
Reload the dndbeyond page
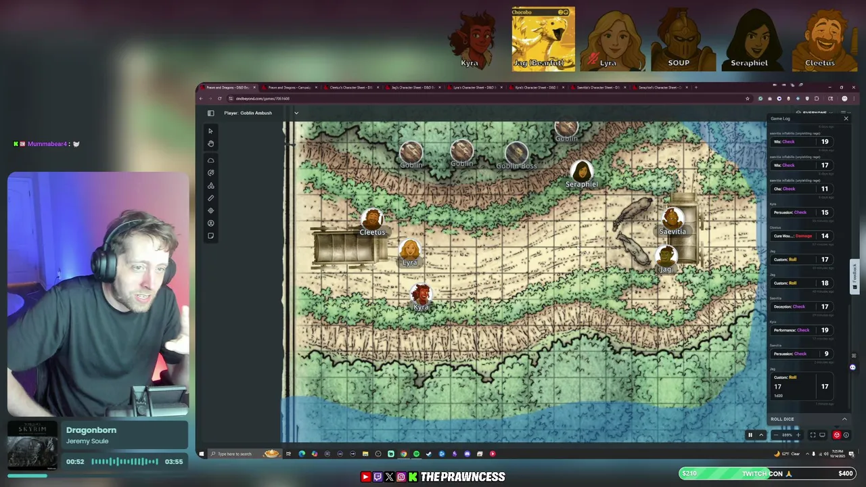219,99
